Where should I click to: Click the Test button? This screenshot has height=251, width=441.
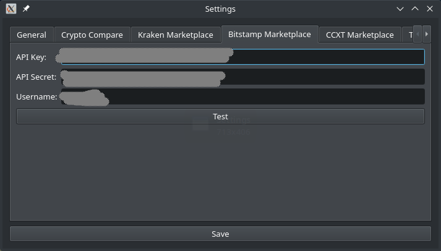tap(220, 116)
